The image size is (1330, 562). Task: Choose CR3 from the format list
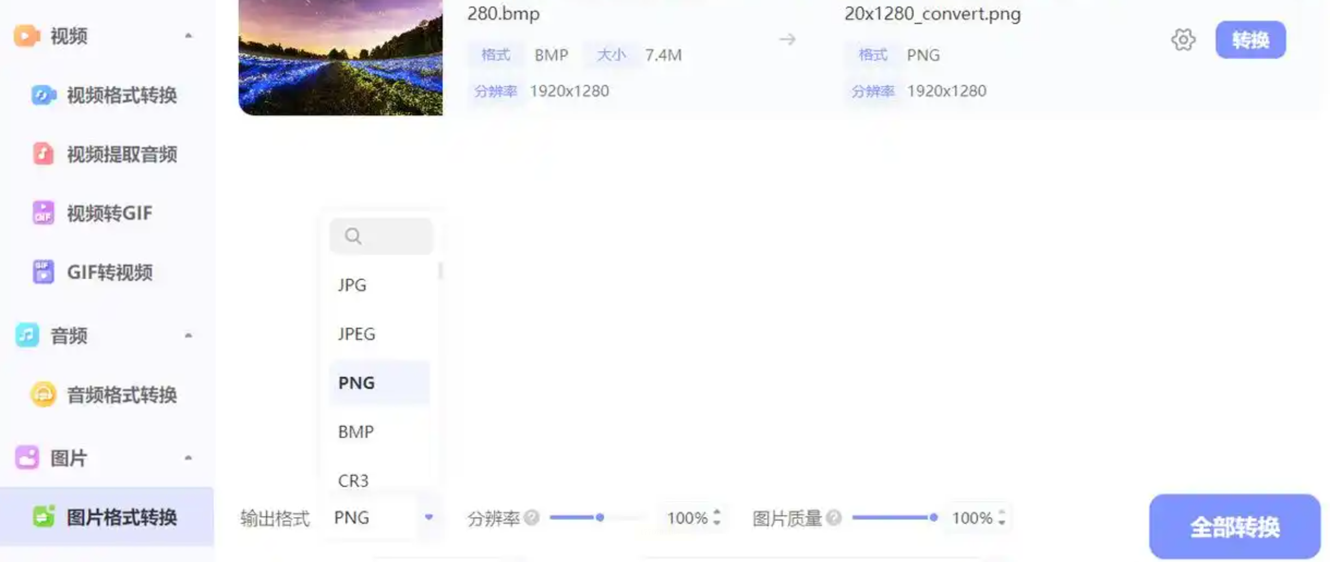(x=379, y=480)
